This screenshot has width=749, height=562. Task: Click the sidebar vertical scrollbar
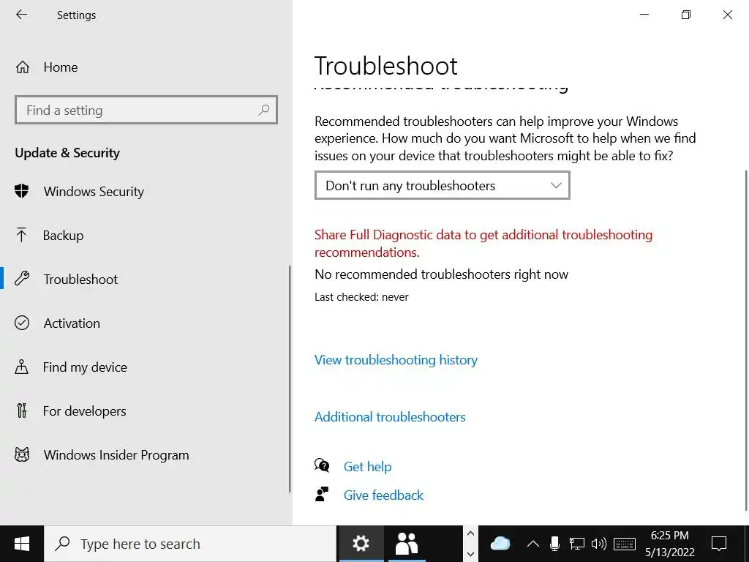pos(290,379)
